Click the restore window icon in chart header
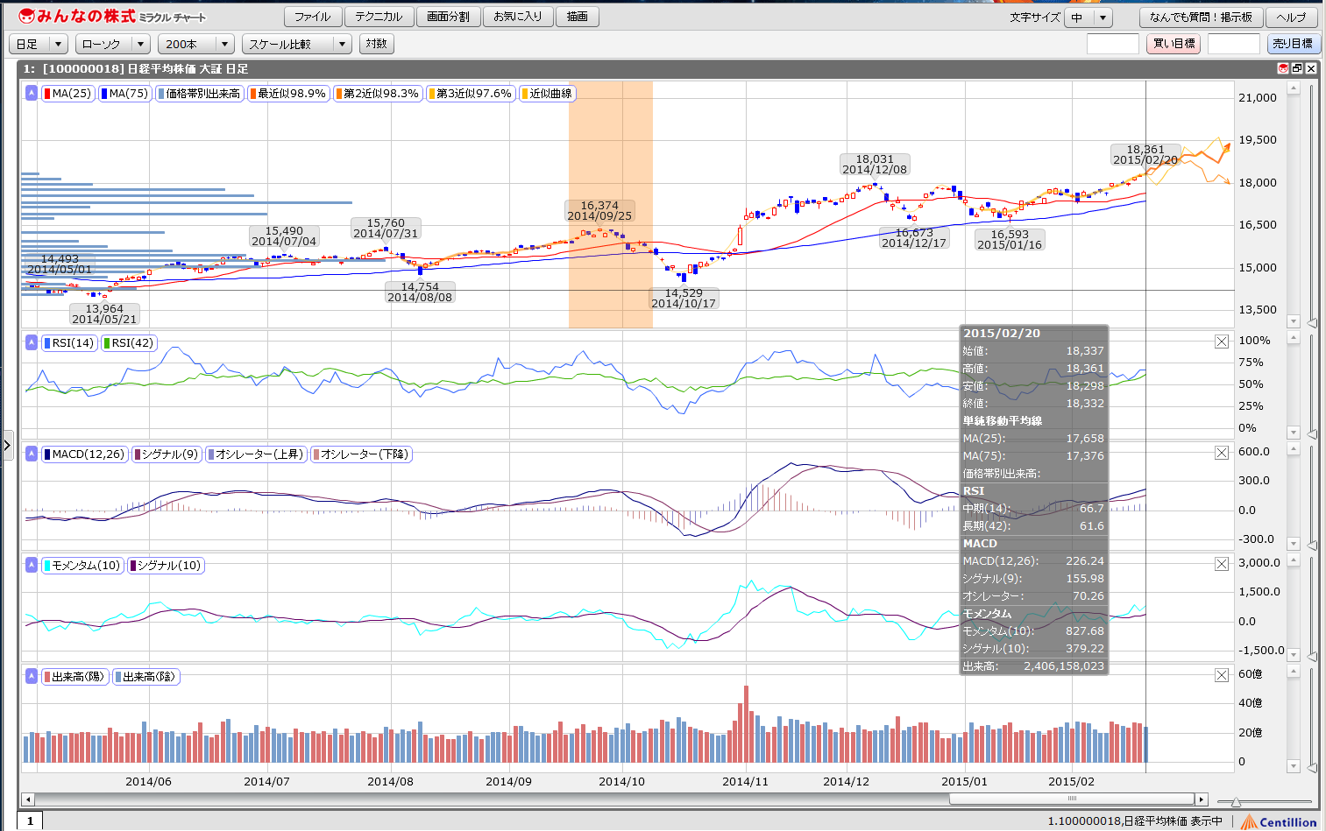The width and height of the screenshot is (1326, 831). point(1297,68)
